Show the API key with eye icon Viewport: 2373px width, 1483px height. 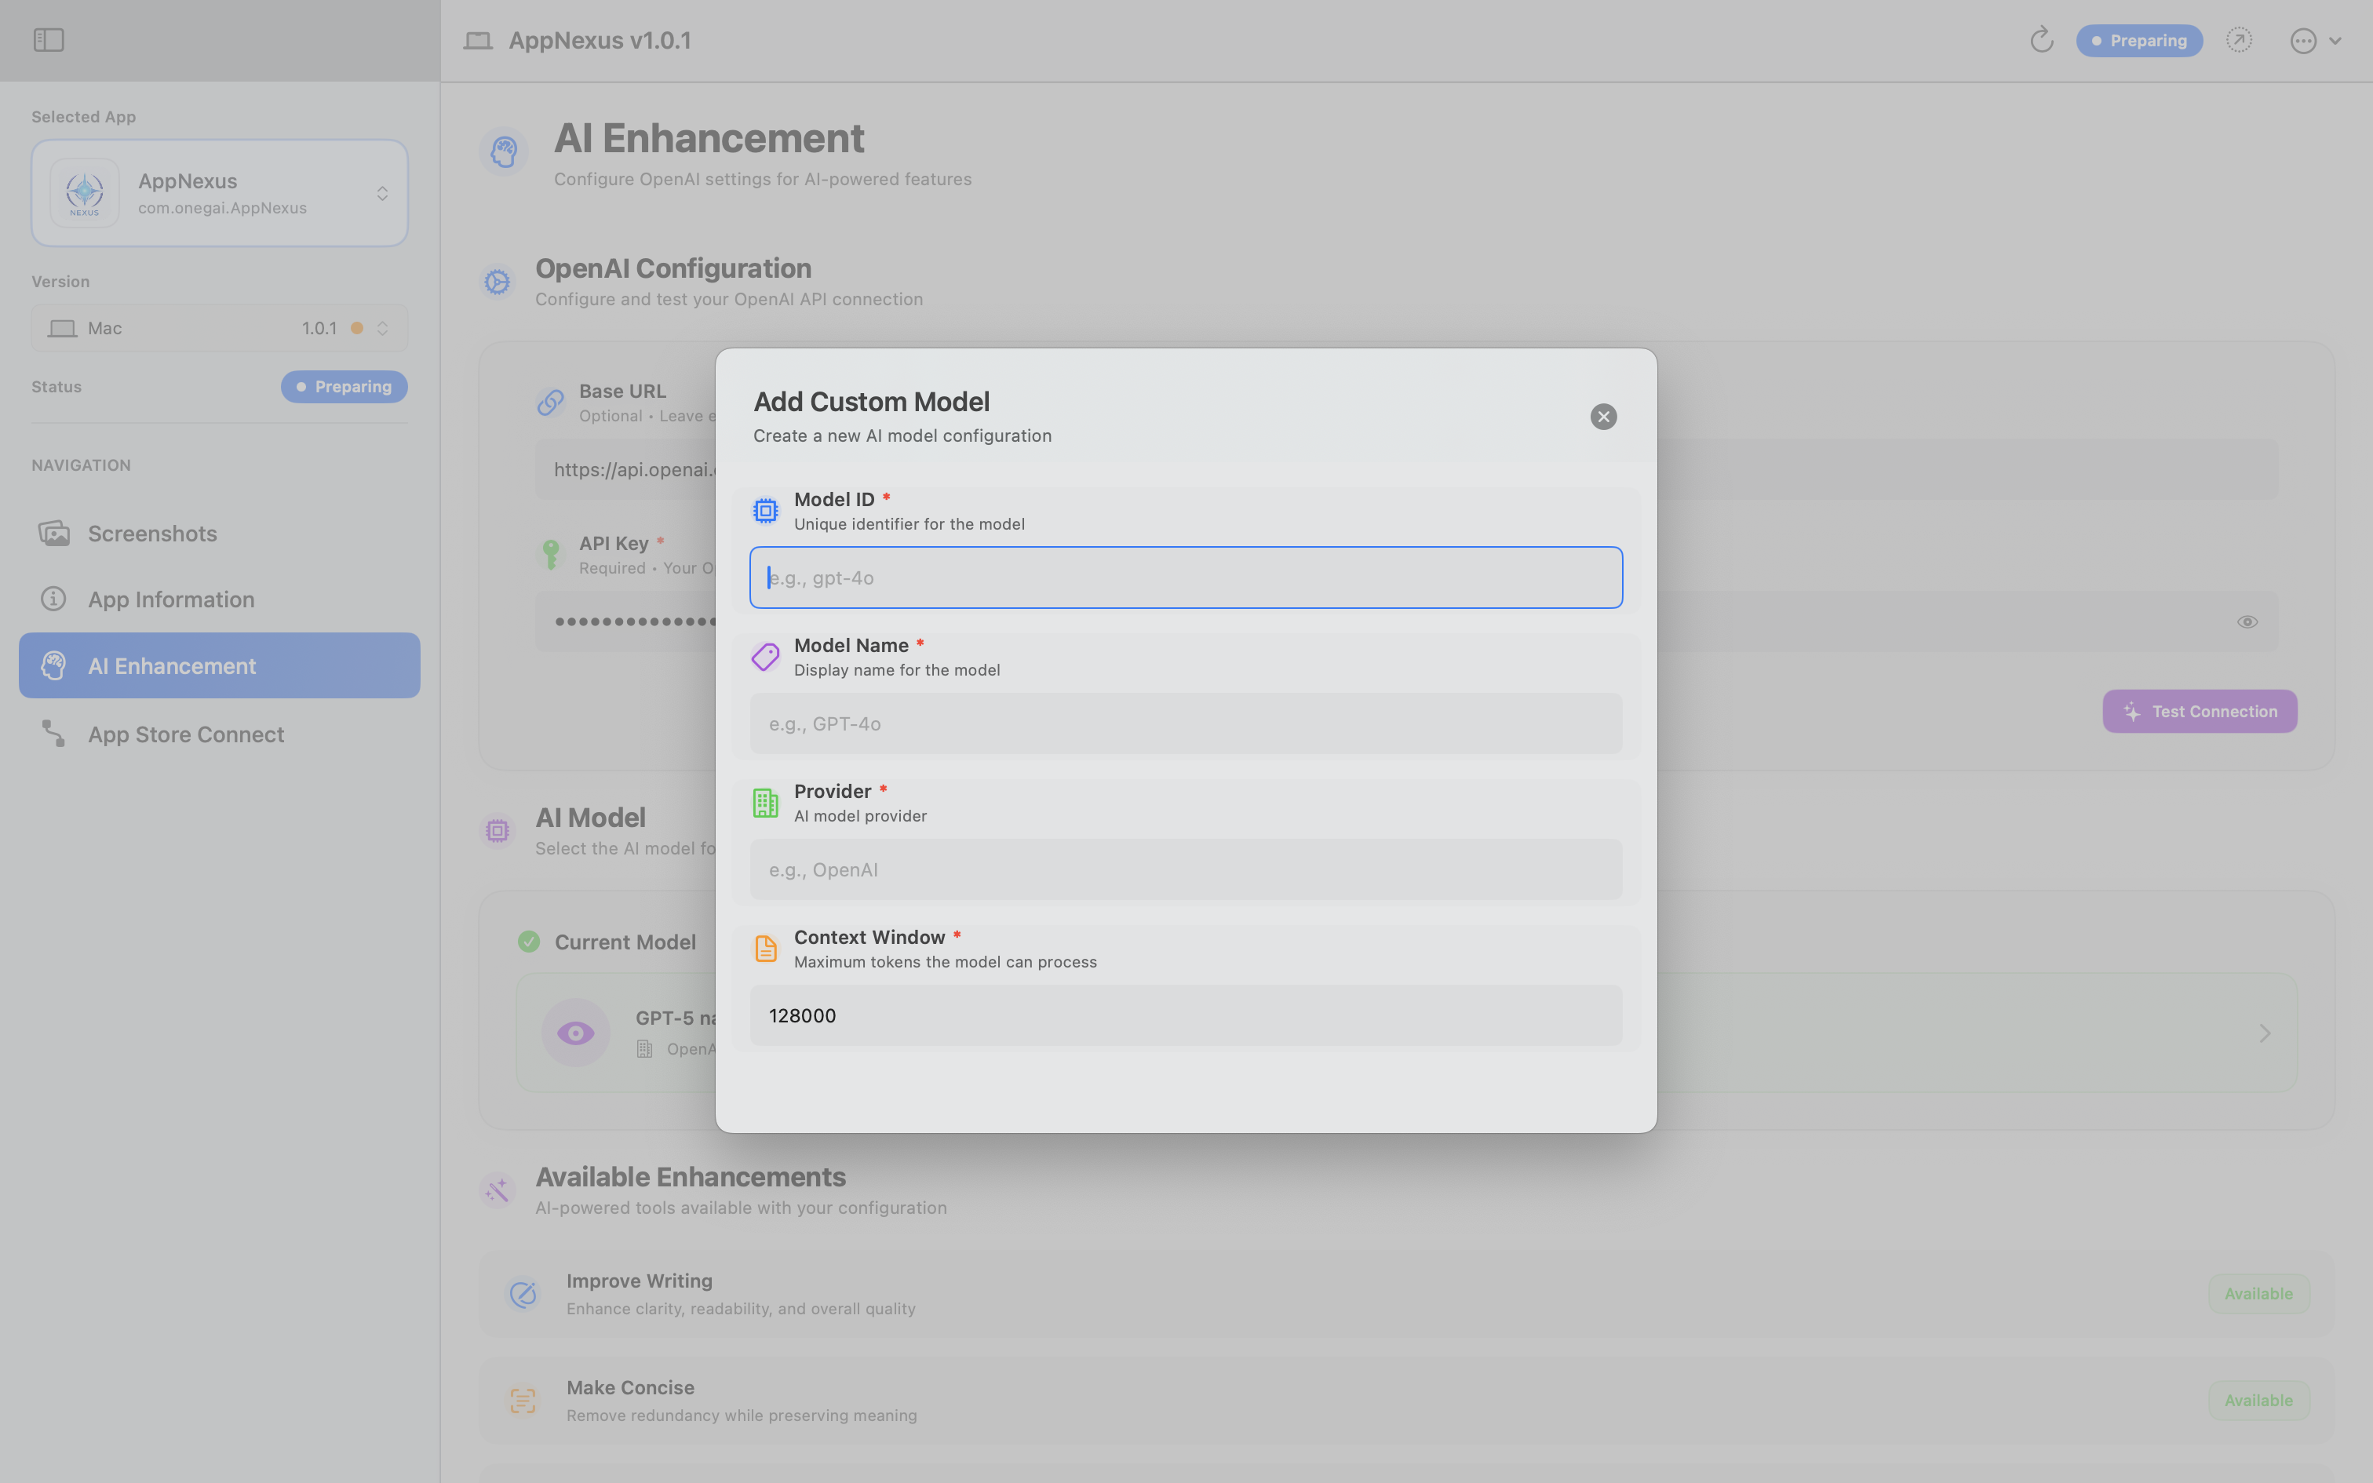2247,621
